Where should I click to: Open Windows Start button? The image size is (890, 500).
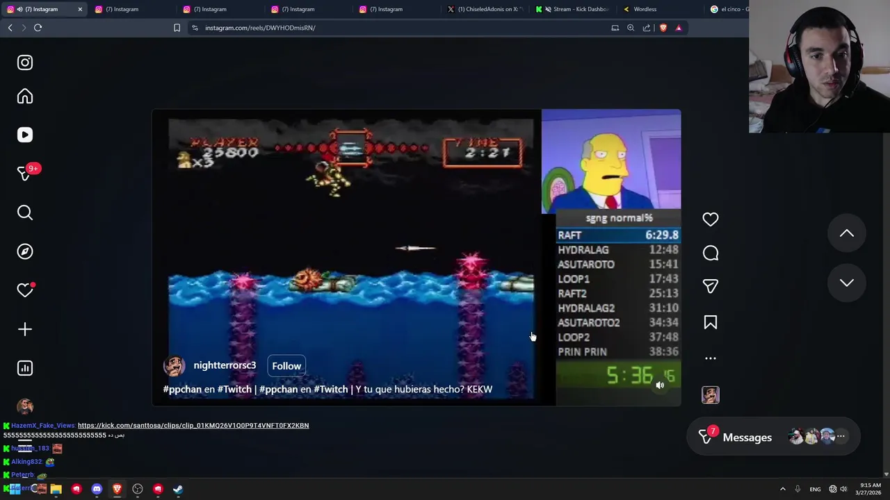coord(15,489)
